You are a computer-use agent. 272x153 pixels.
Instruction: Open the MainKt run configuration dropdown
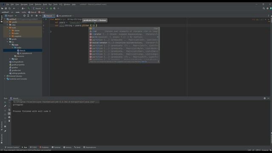pos(38,8)
